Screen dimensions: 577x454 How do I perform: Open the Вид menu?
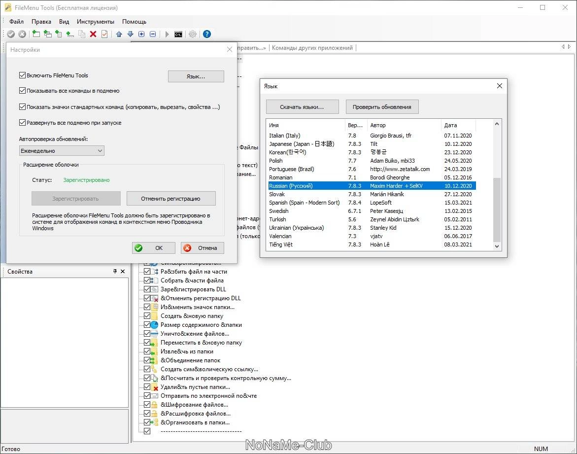tap(64, 22)
